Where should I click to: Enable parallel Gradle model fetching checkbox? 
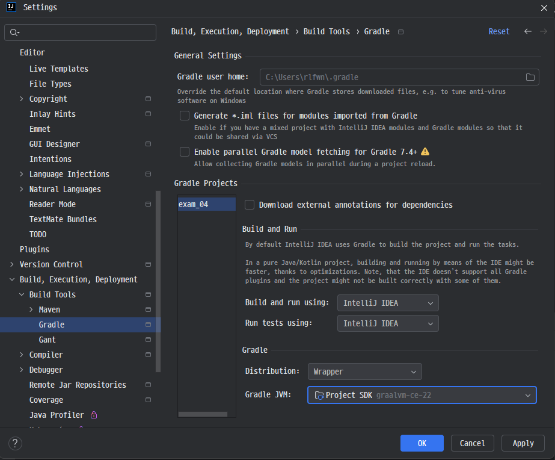click(x=185, y=152)
